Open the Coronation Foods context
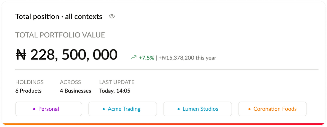Viewport: 327px width, 127px height. [x=272, y=109]
